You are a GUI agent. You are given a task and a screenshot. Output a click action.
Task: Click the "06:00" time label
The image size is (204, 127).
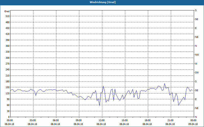click(x=55, y=120)
